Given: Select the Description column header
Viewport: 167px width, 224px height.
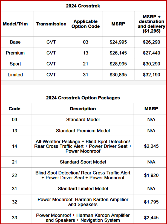Looking at the screenshot, I should pyautogui.click(x=83, y=109).
